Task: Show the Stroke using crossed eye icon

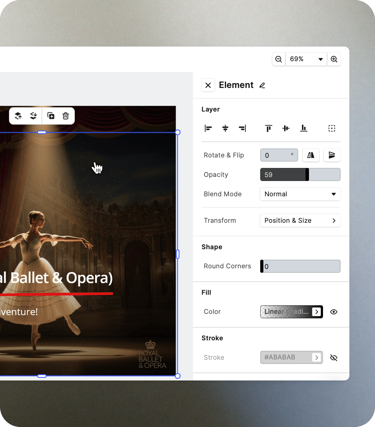Action: pos(334,358)
